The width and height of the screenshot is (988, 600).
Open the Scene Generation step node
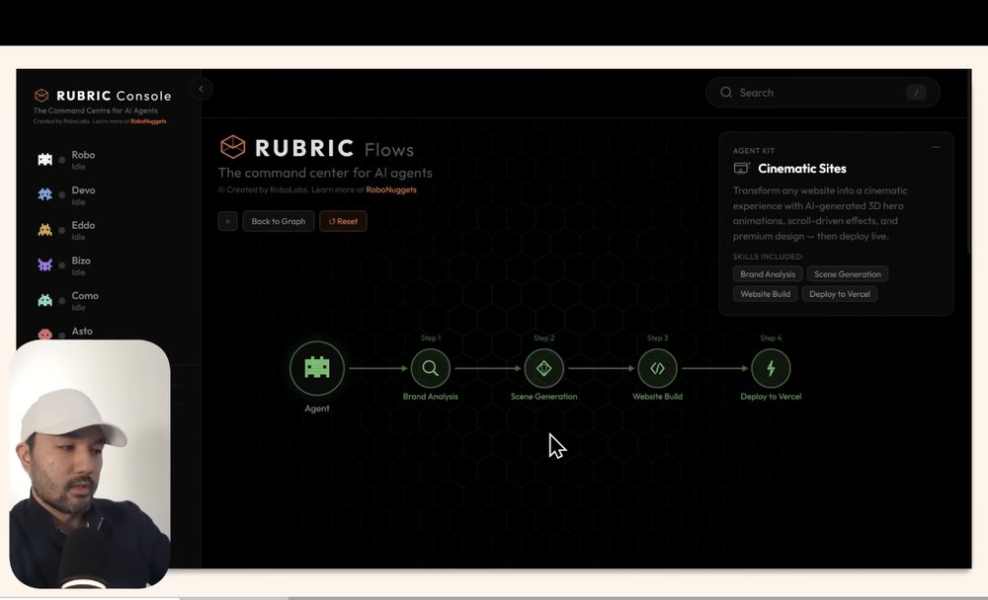coord(543,368)
